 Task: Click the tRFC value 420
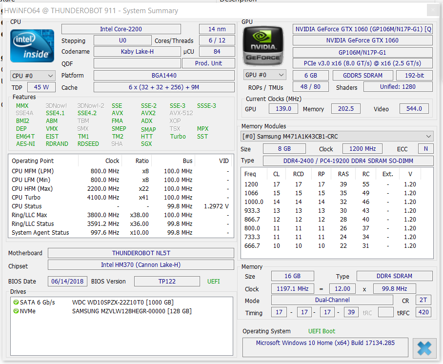point(423,312)
